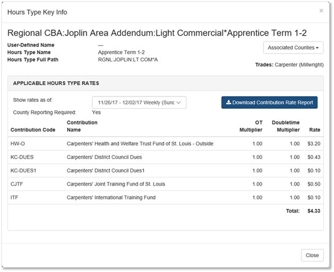Select the HW-O contribution code
This screenshot has width=334, height=272.
(x=19, y=143)
